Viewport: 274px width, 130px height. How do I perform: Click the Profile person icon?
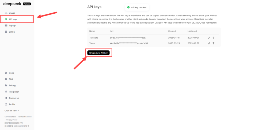[x=6, y=104]
